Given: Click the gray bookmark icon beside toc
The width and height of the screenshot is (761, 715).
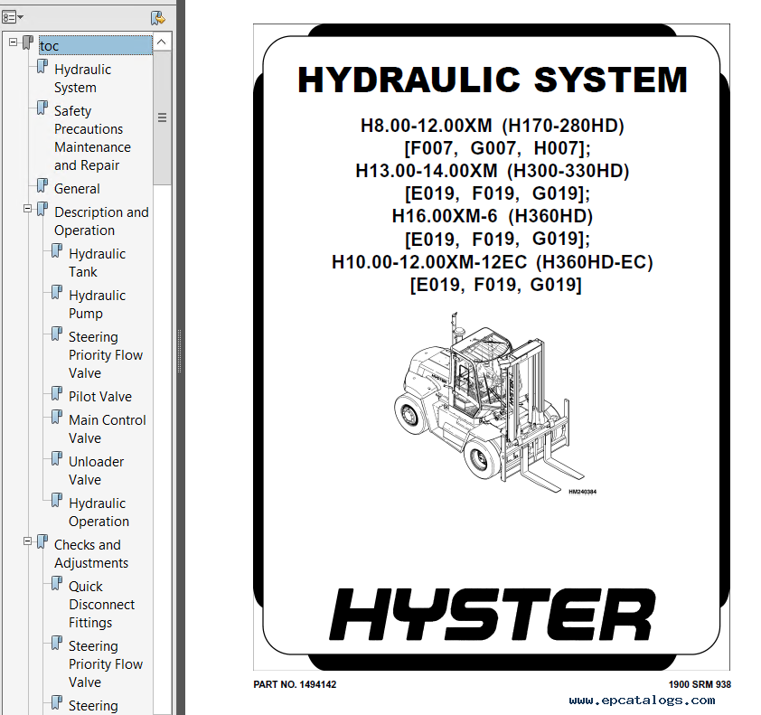Looking at the screenshot, I should coord(28,43).
